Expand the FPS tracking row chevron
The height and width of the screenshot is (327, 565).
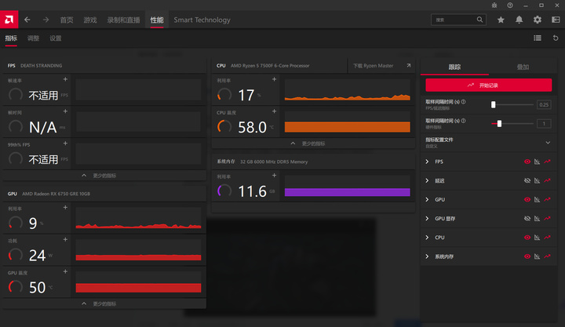[x=427, y=162]
